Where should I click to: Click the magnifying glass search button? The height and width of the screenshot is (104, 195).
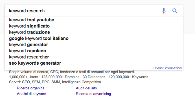point(175,11)
